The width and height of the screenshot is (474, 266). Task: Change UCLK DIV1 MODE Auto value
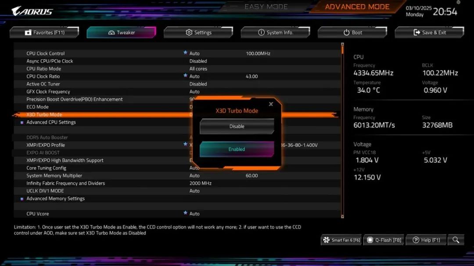pos(194,191)
